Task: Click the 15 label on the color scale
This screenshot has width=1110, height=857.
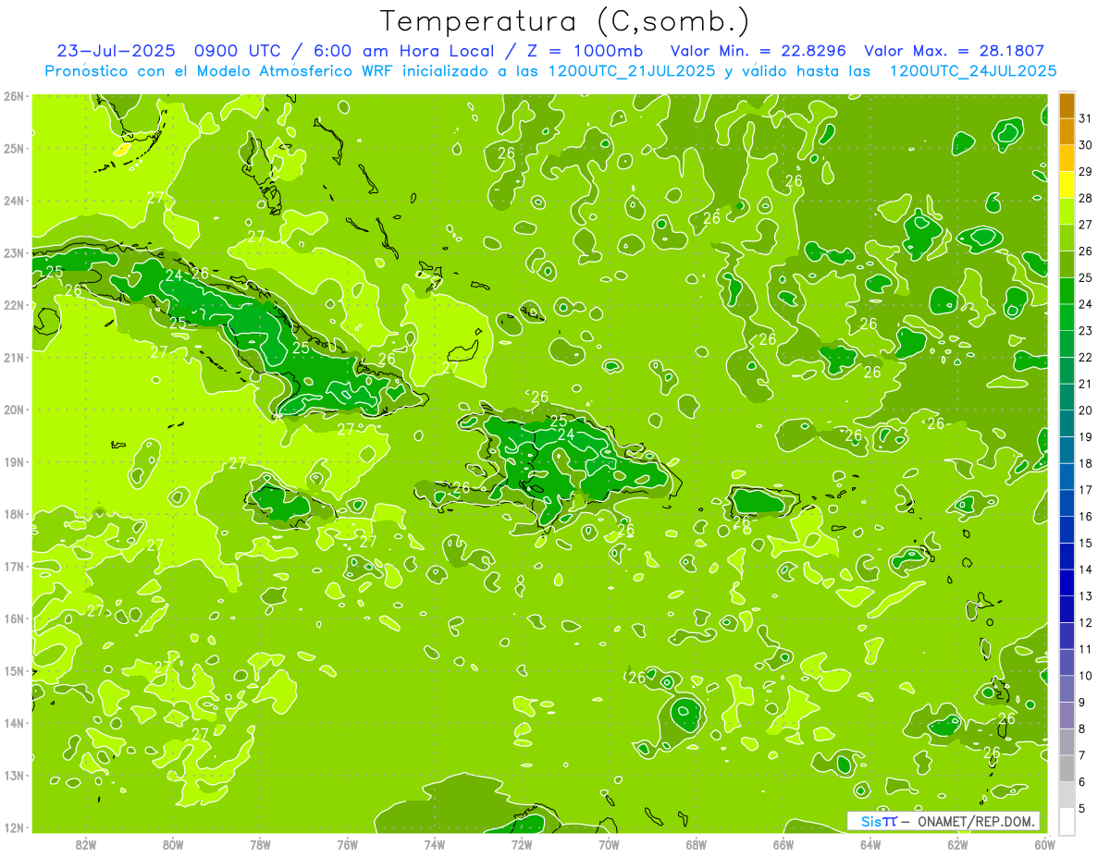Action: coord(1085,543)
